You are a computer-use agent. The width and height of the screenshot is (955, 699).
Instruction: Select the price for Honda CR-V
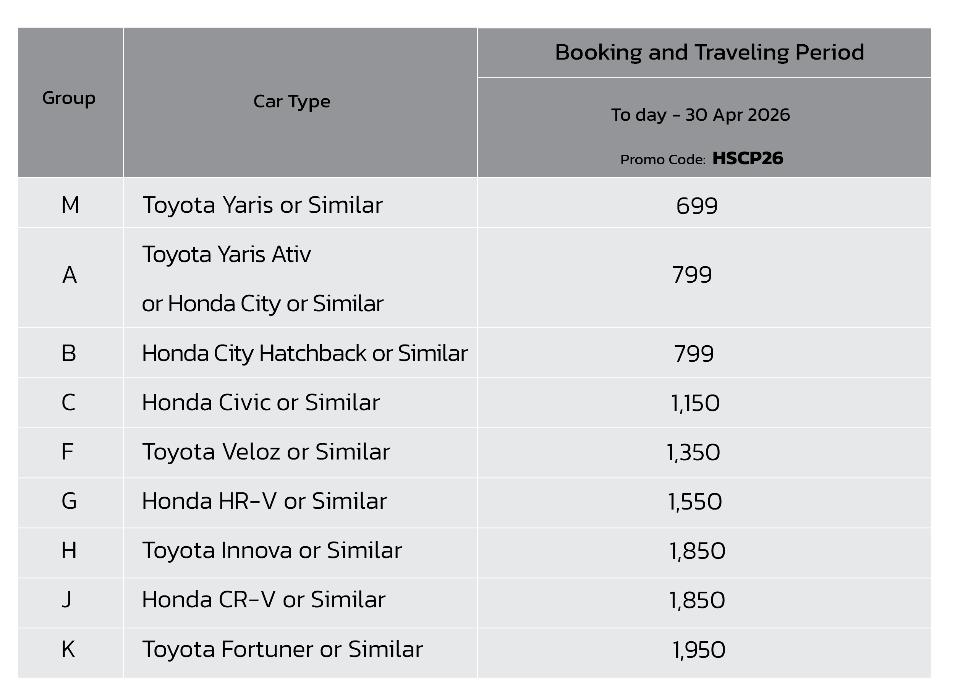(x=697, y=600)
